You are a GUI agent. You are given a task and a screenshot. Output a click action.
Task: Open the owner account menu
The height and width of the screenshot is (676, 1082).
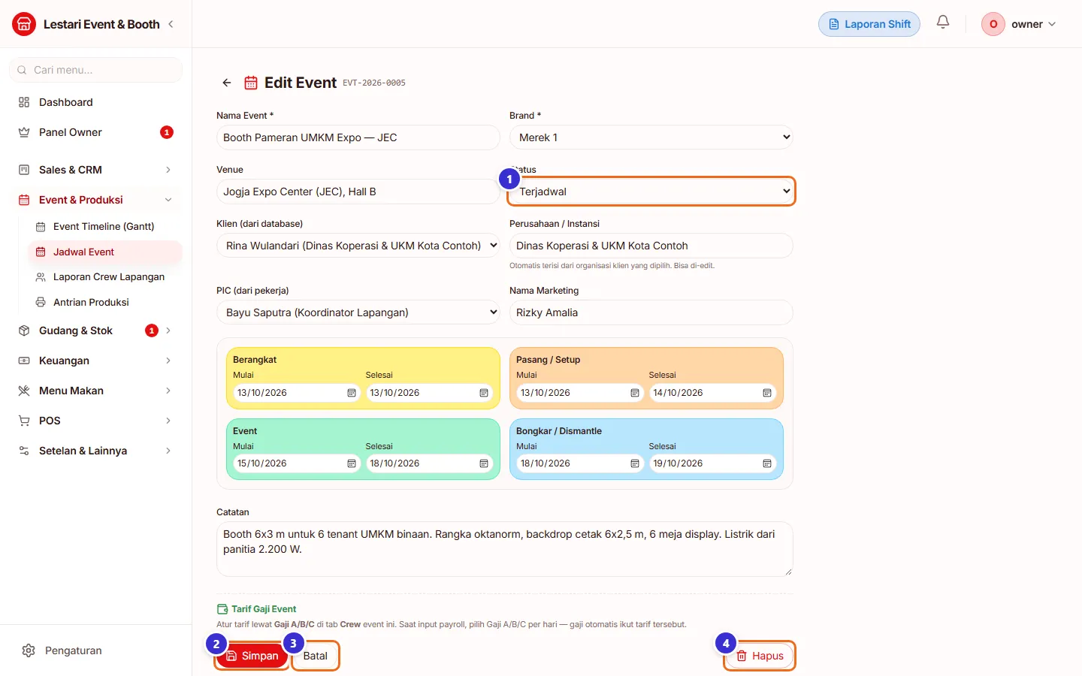[1020, 24]
